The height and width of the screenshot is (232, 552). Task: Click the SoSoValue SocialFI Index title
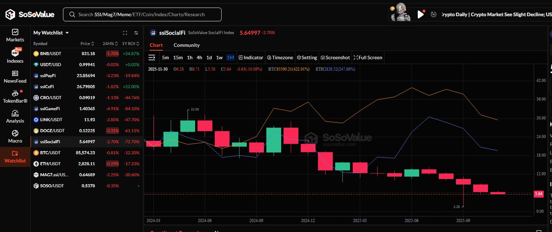211,33
